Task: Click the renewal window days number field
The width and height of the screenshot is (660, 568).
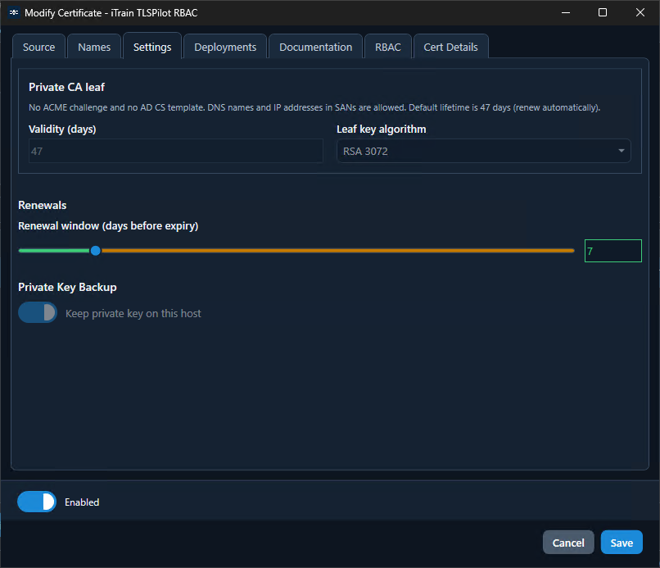Action: 613,251
